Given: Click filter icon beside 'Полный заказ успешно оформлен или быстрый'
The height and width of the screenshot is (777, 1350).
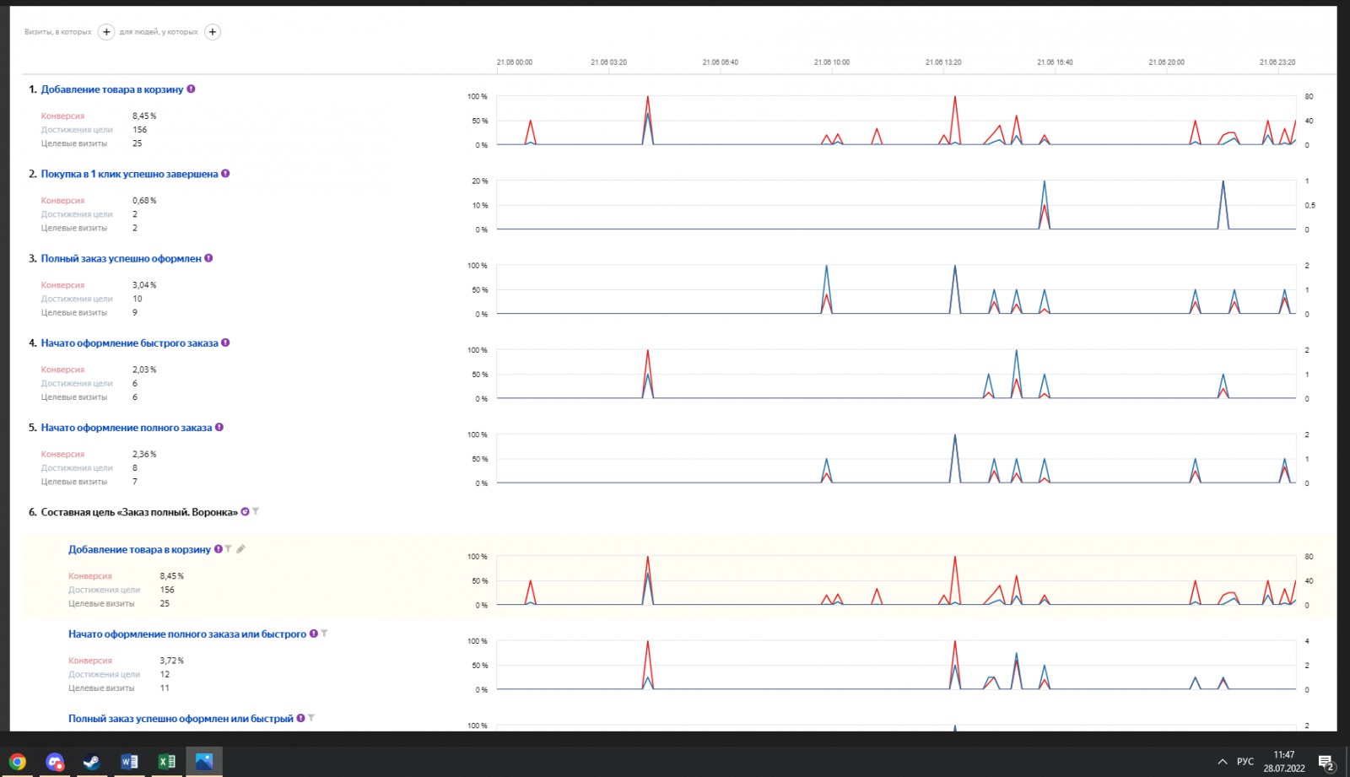Looking at the screenshot, I should (x=311, y=718).
